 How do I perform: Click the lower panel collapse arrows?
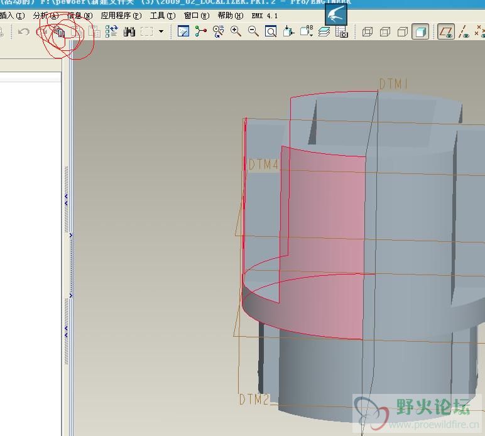point(66,332)
